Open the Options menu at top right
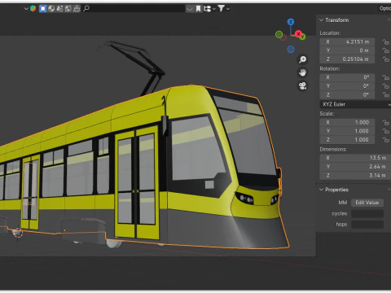This screenshot has width=391, height=293. (x=385, y=8)
